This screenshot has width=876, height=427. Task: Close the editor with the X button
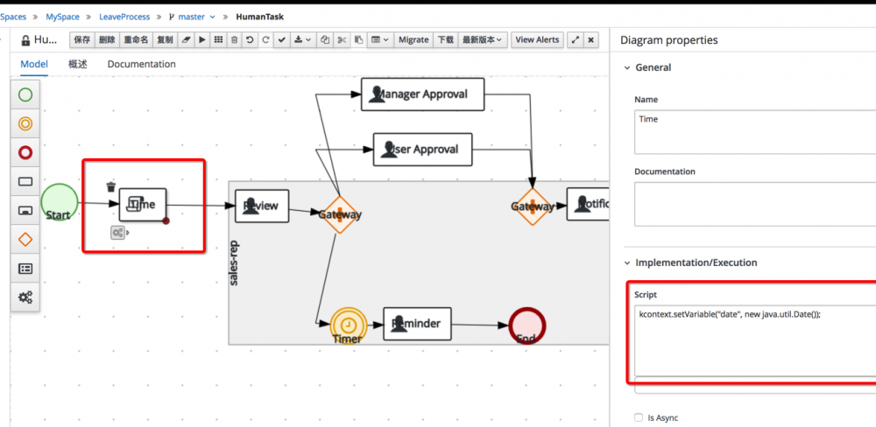[591, 40]
